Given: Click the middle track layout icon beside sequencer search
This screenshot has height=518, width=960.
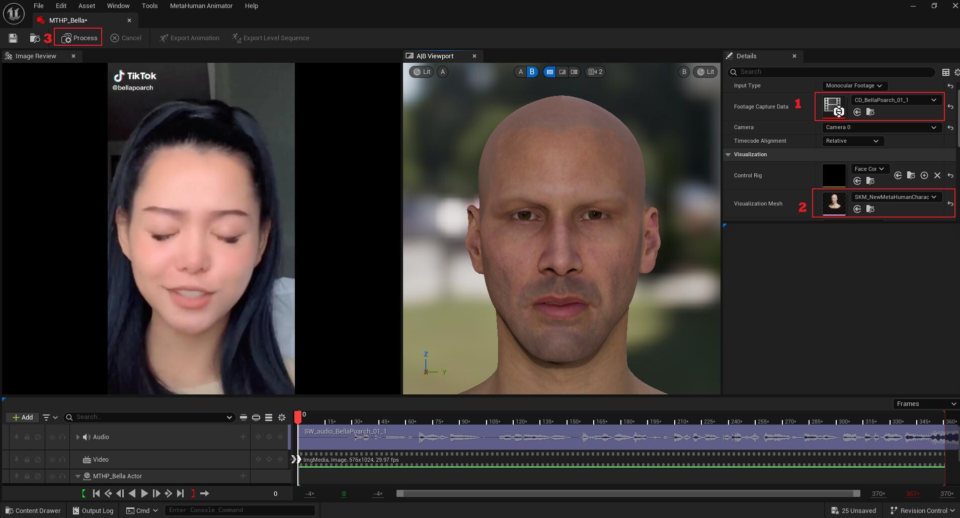Looking at the screenshot, I should 256,418.
